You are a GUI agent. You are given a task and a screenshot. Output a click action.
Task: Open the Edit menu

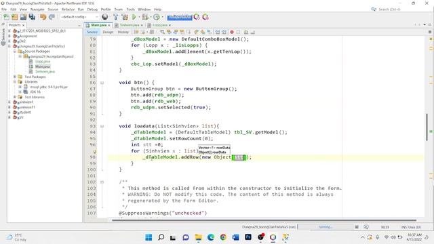(x=13, y=9)
